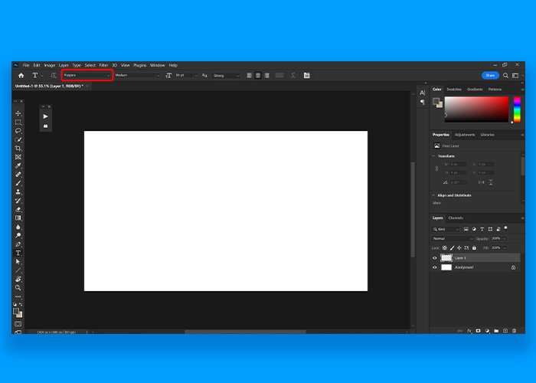Screen dimensions: 536x383
Task: Open the font size dropdown arrow
Action: (196, 76)
